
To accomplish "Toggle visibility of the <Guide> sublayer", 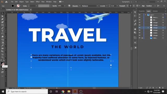I will tap(140, 33).
